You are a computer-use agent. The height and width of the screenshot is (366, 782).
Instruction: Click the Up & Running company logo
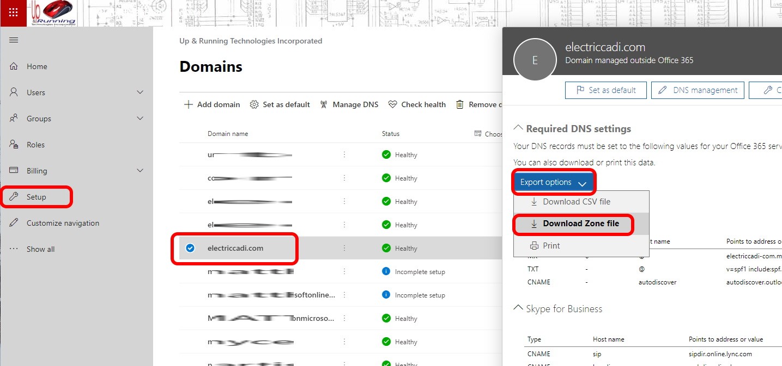(52, 13)
